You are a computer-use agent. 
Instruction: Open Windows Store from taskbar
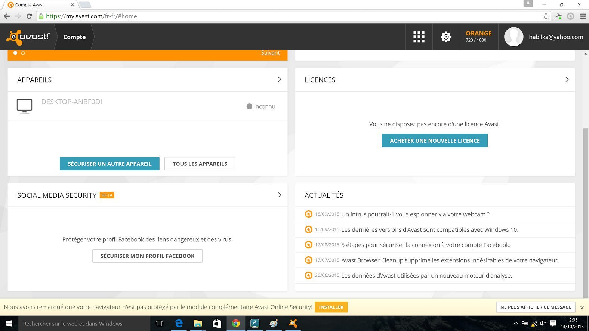(217, 324)
